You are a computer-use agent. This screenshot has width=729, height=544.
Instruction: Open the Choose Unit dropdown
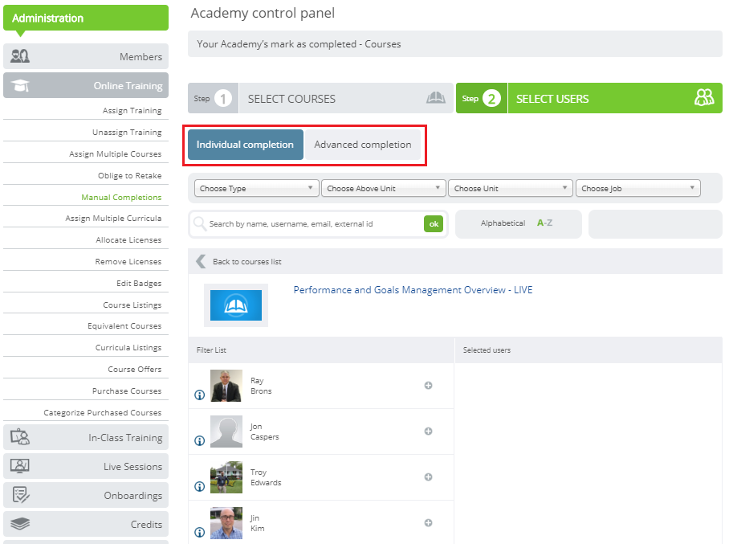511,188
